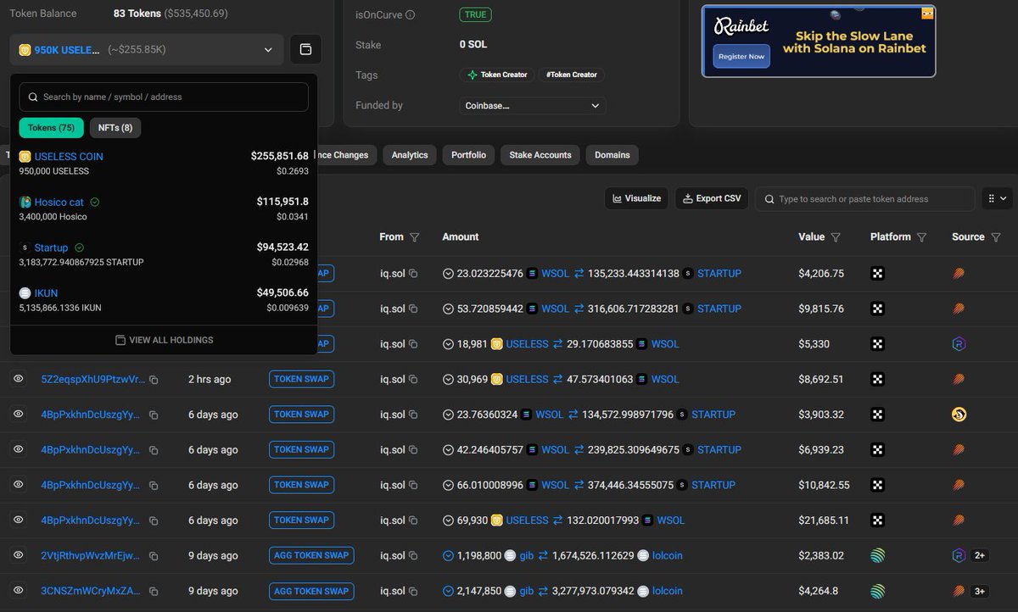Copy signature 3CNSZmWCryMxZA
Screen dimensions: 1018x612
tap(154, 592)
